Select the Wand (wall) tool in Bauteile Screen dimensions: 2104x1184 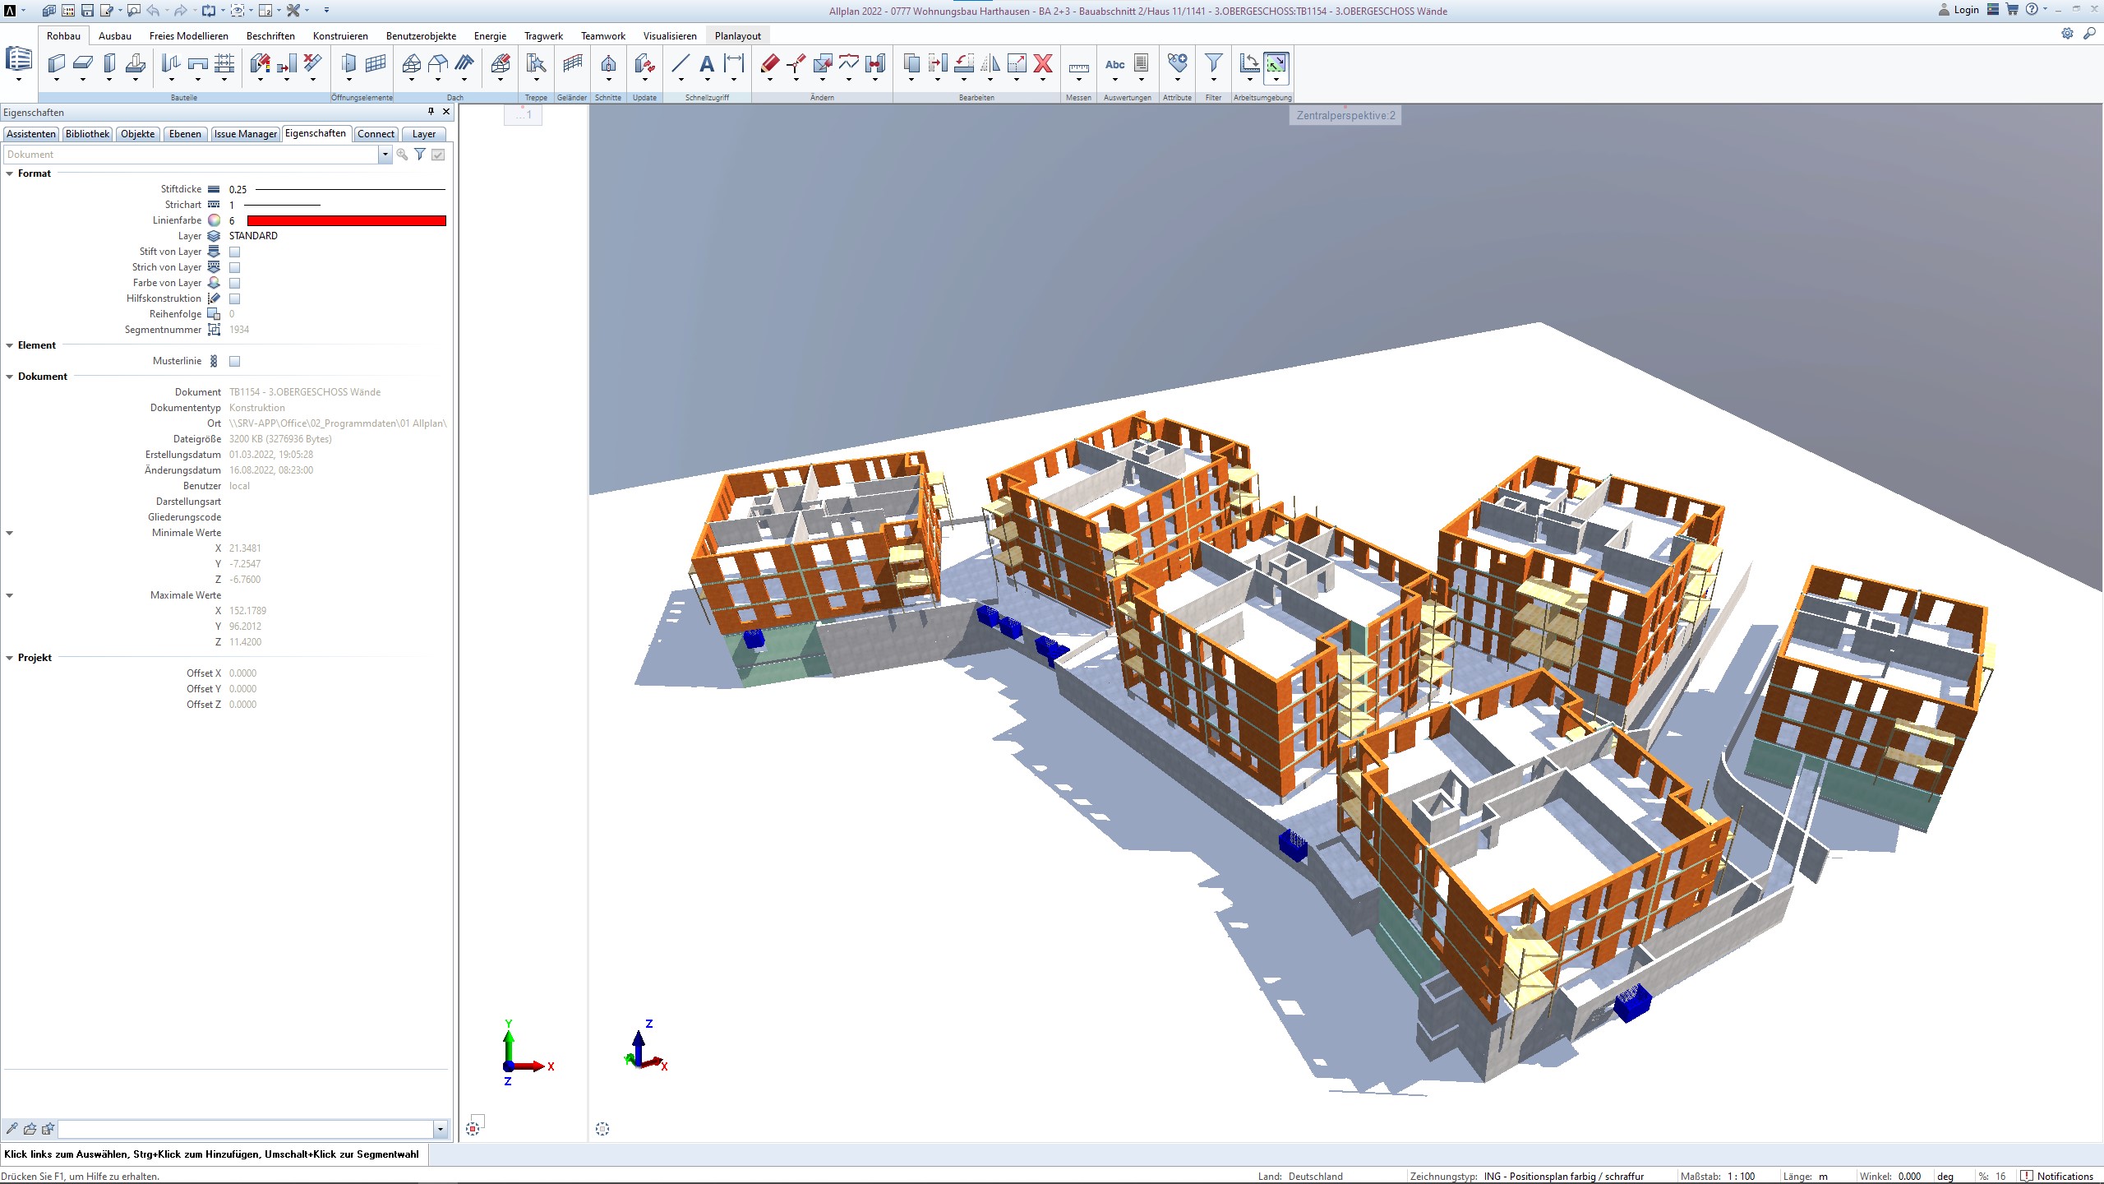point(56,64)
